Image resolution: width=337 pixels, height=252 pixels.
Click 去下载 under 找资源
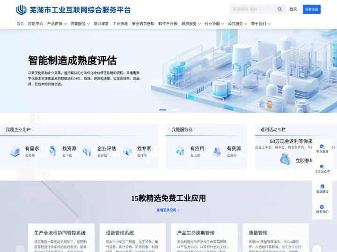(x=67, y=155)
